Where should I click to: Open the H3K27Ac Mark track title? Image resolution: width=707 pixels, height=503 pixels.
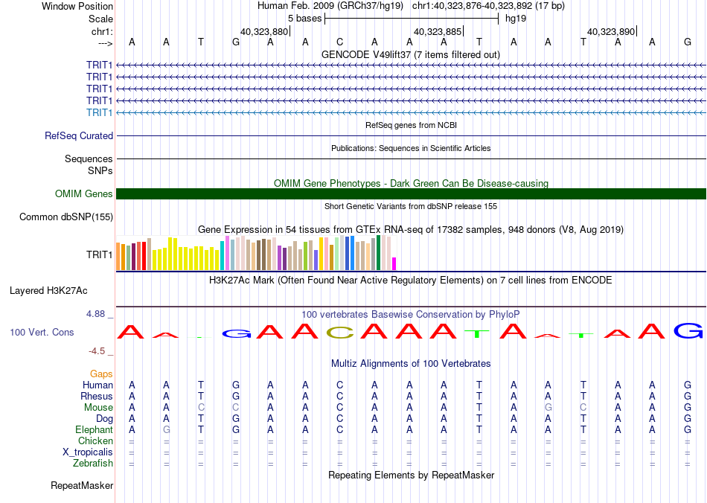click(x=411, y=281)
